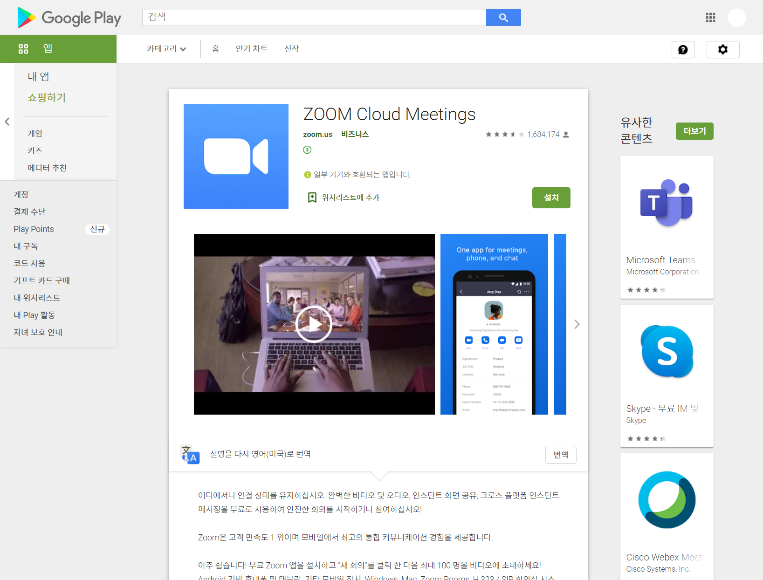The image size is (763, 580).
Task: Click the reviewer person icon next to ratings
Action: [566, 135]
